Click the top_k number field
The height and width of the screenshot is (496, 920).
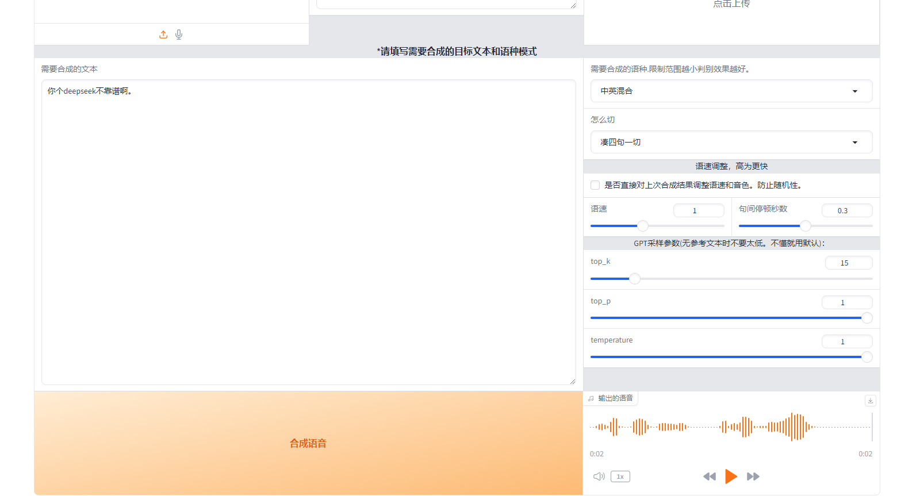coord(848,263)
